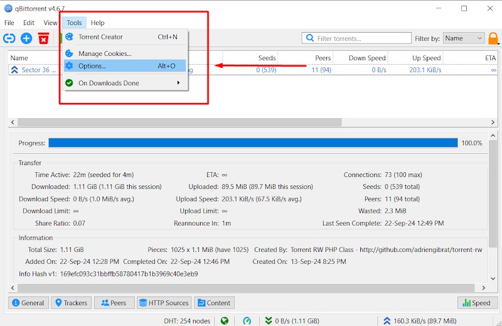Switch to the Trackers tab
The height and width of the screenshot is (326, 502).
[x=71, y=303]
